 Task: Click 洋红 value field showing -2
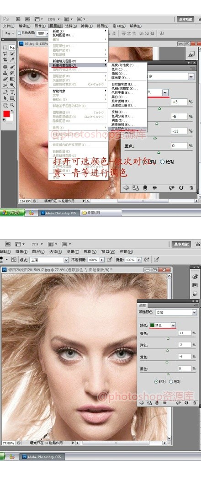(x=185, y=345)
